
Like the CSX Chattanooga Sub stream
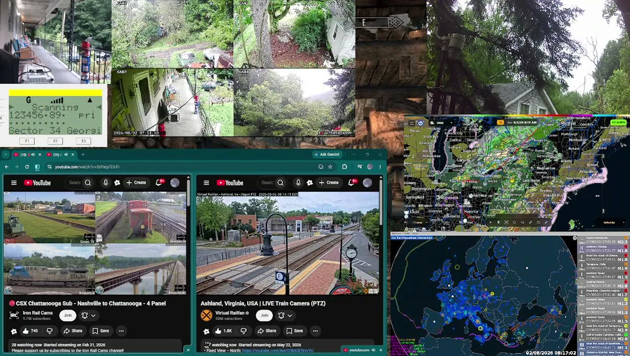tap(30, 331)
